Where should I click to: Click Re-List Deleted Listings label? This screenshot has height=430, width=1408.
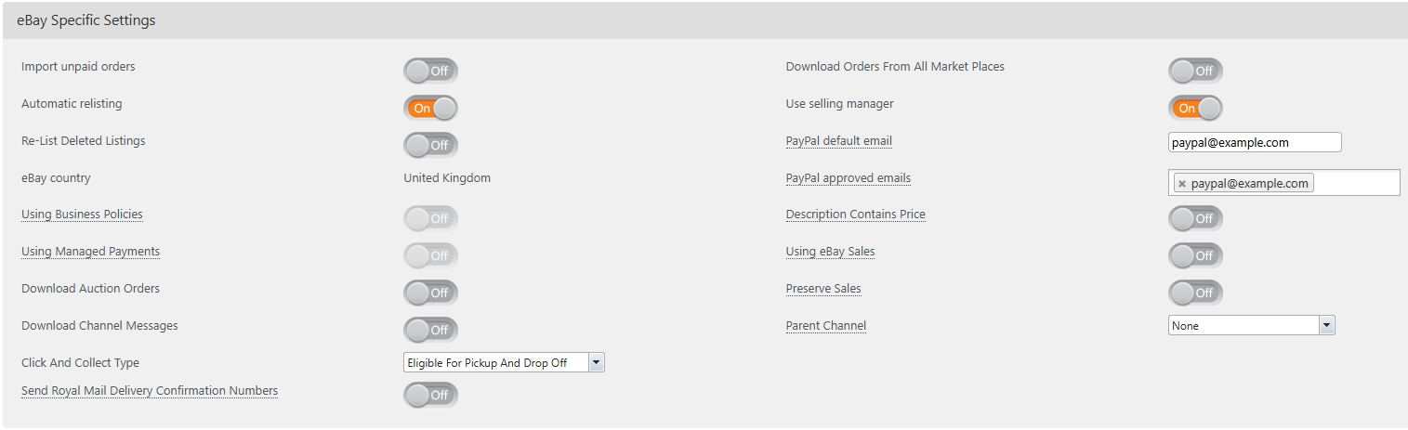pyautogui.click(x=84, y=141)
